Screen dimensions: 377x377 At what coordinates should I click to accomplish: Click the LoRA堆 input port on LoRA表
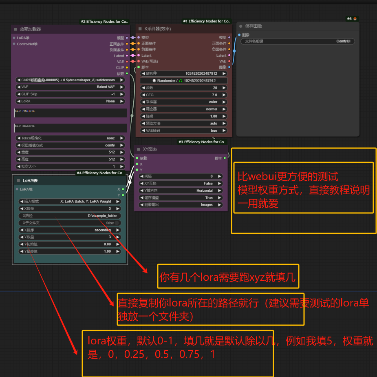17,189
